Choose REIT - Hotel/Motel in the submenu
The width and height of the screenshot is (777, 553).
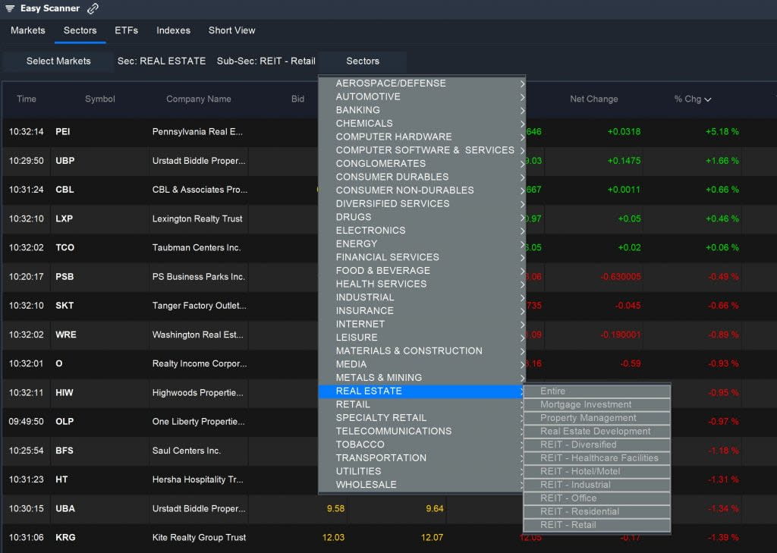pos(596,471)
